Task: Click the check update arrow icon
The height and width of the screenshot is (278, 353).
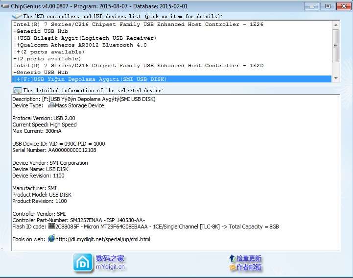Action: pos(233,258)
